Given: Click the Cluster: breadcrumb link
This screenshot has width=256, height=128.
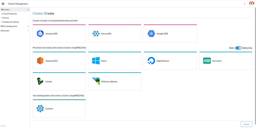Looking at the screenshot, I should pos(38,14).
